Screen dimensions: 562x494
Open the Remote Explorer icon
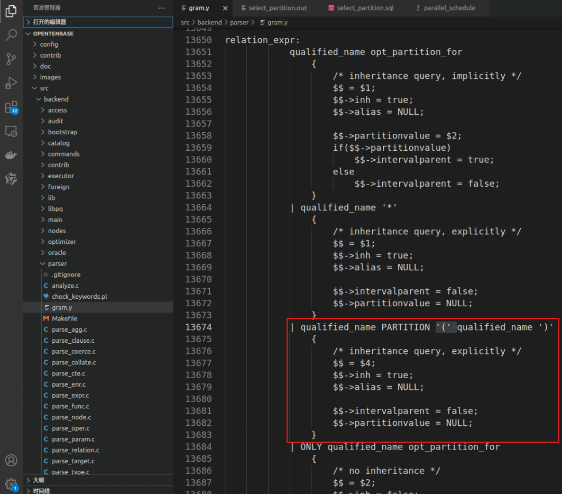(x=11, y=131)
